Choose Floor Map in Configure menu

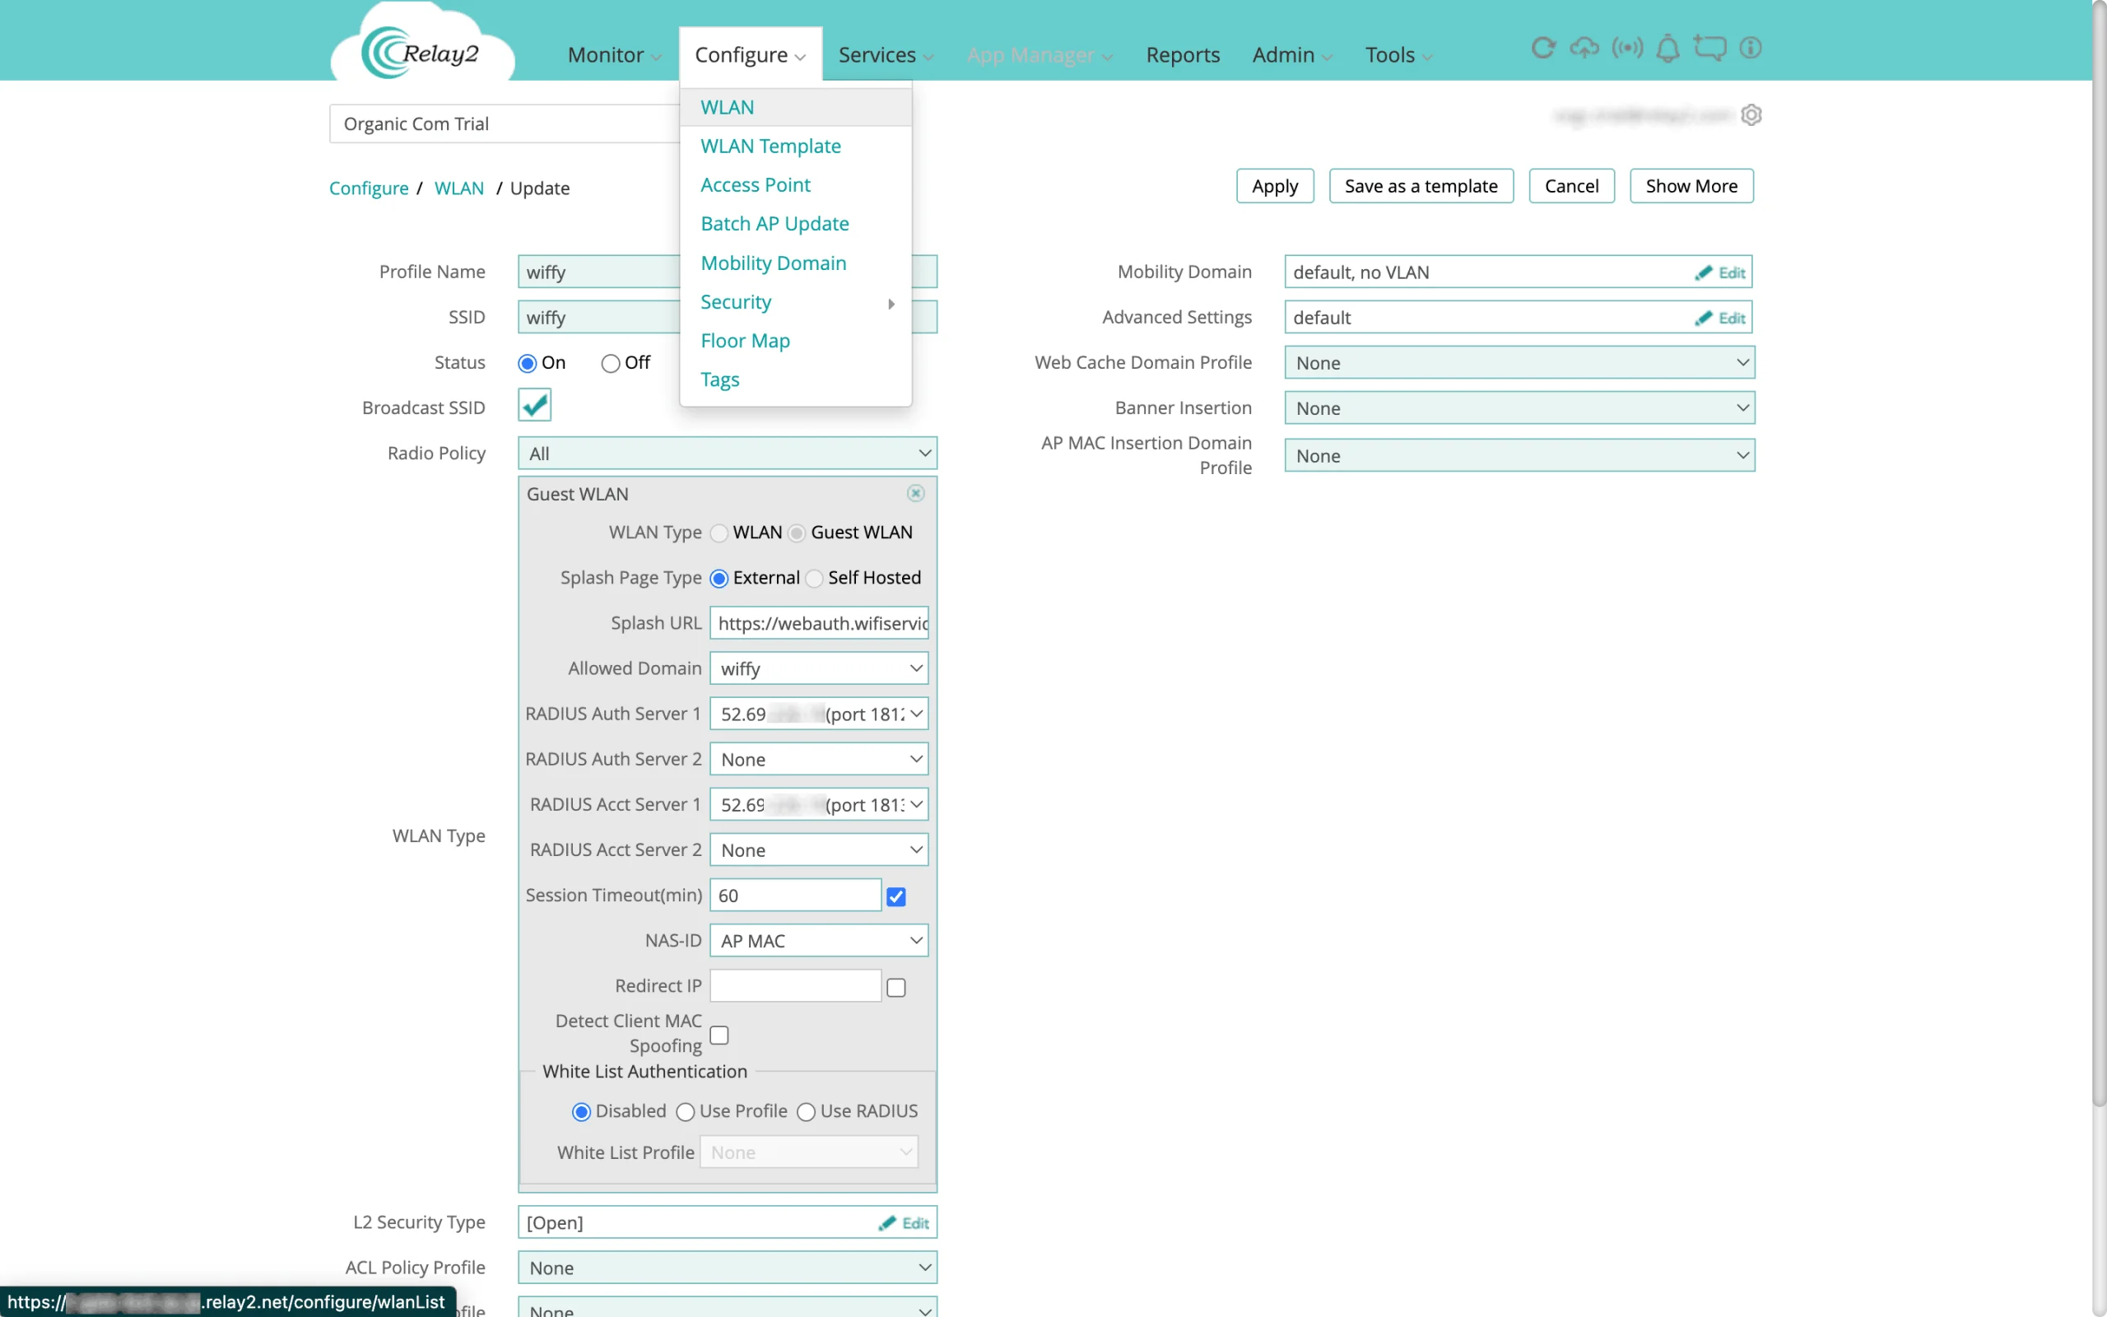(x=746, y=341)
